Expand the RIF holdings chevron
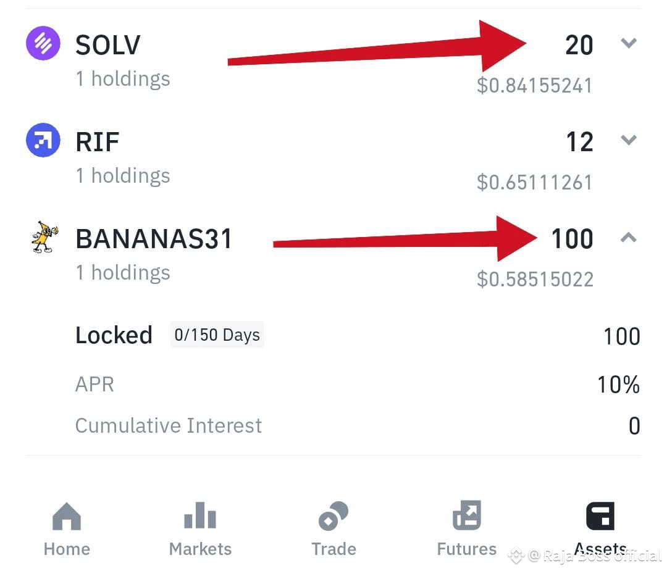 click(x=629, y=140)
